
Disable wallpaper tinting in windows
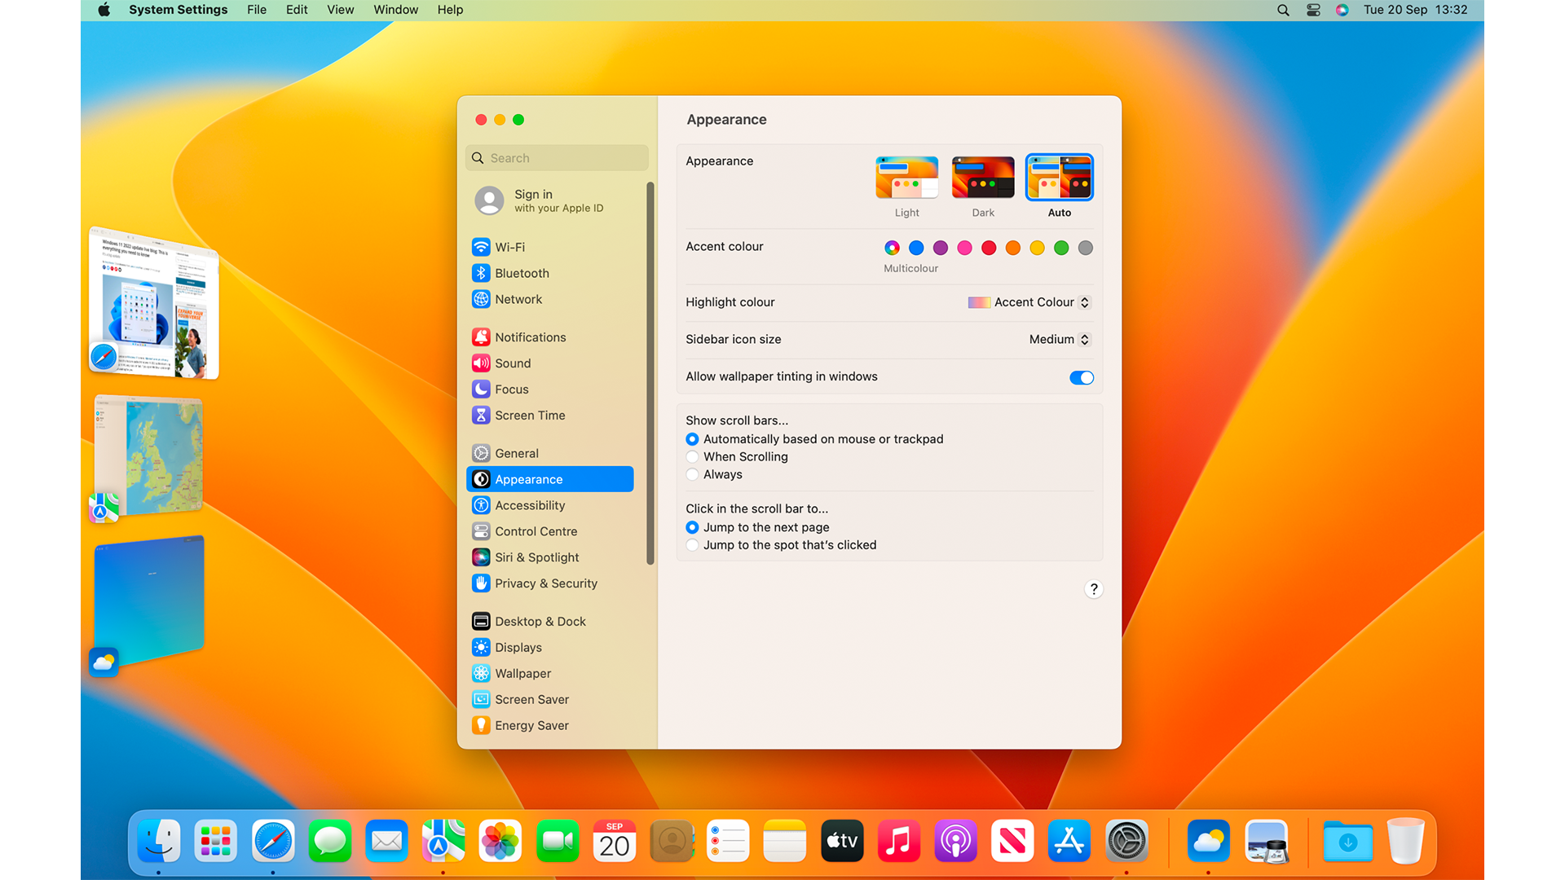tap(1081, 377)
